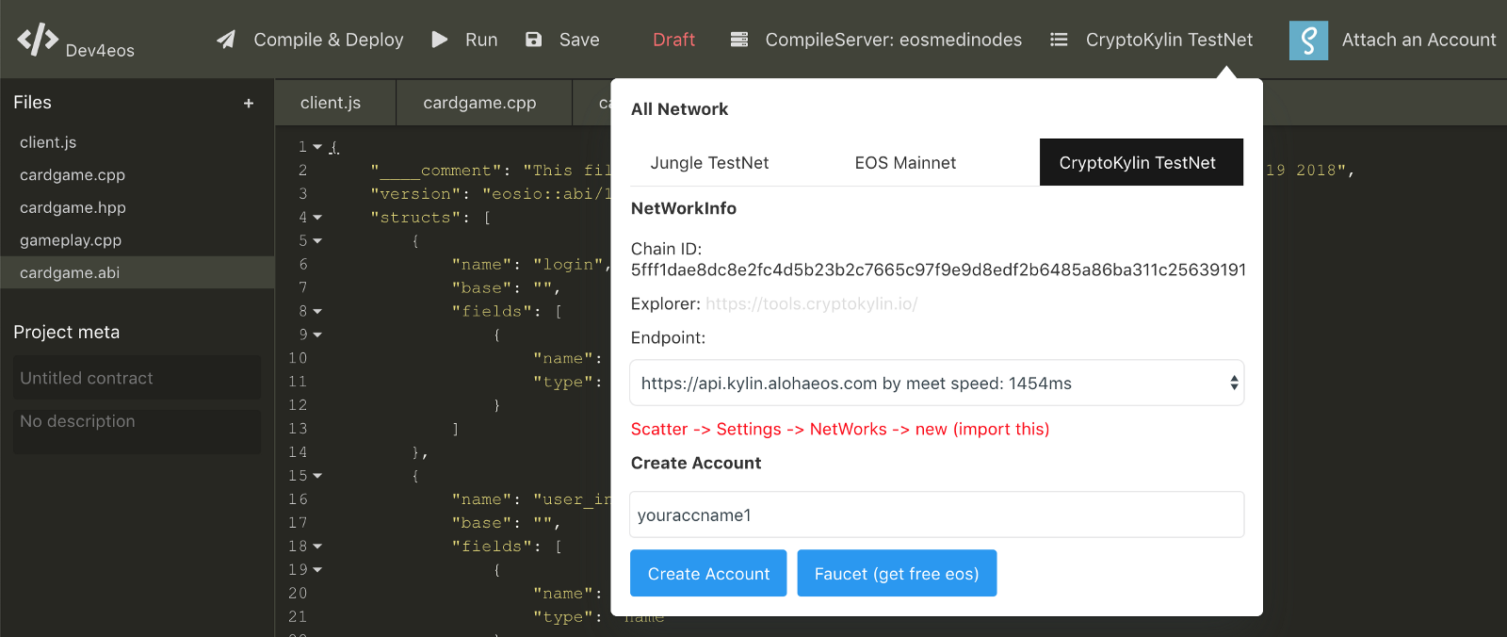Collapse the code fold at line 15

coord(317,476)
